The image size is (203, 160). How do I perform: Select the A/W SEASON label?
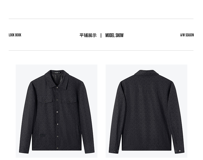click(187, 35)
